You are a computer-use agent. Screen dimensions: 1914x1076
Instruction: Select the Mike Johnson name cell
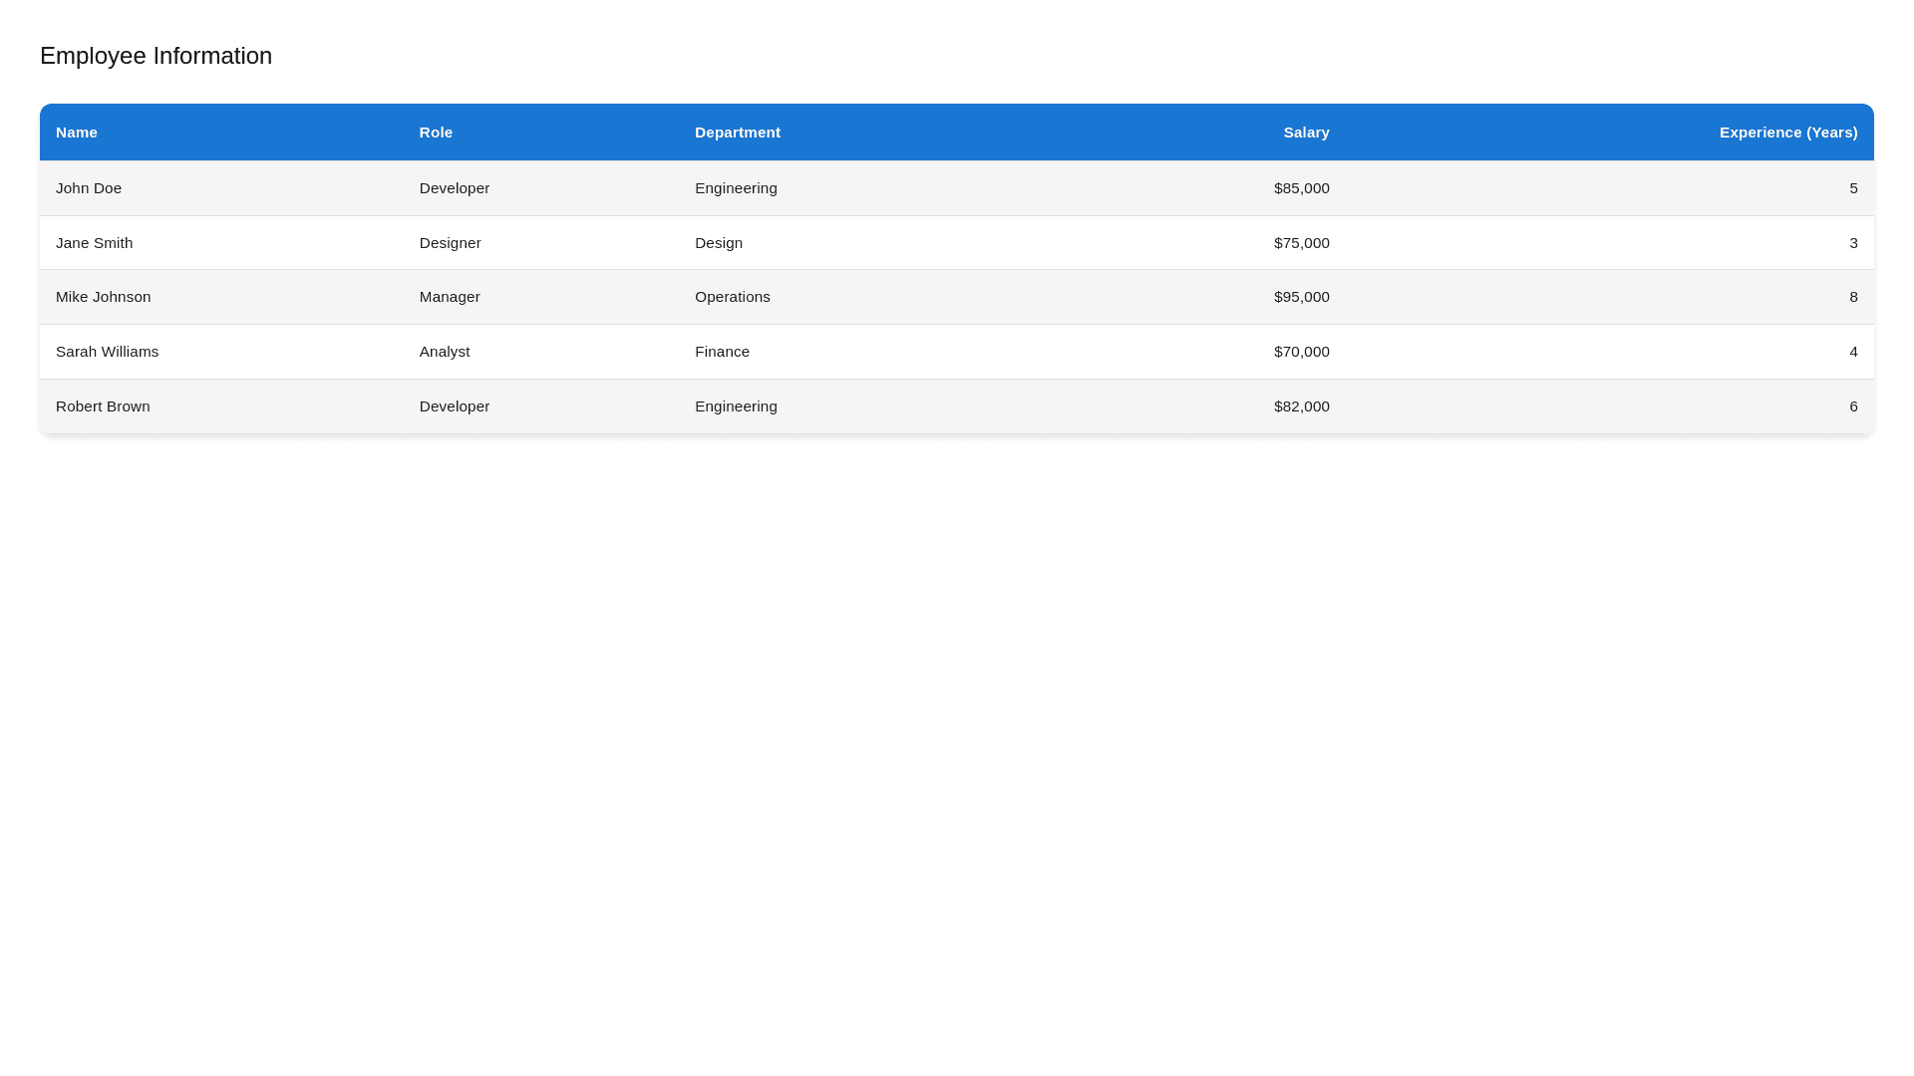pos(103,297)
